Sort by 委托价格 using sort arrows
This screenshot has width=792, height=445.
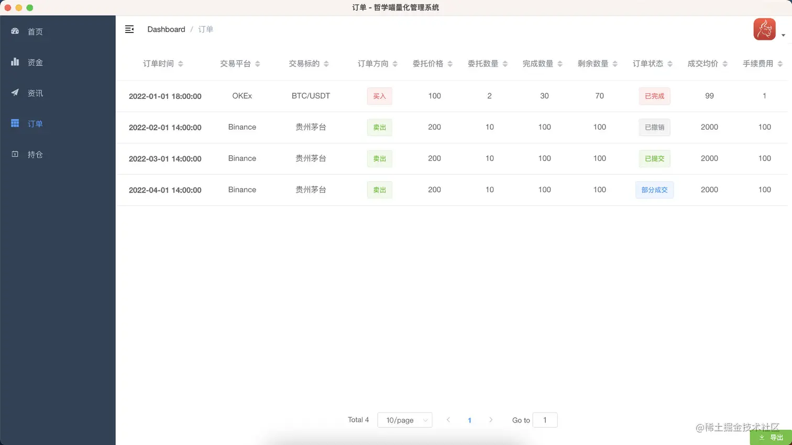pos(450,64)
